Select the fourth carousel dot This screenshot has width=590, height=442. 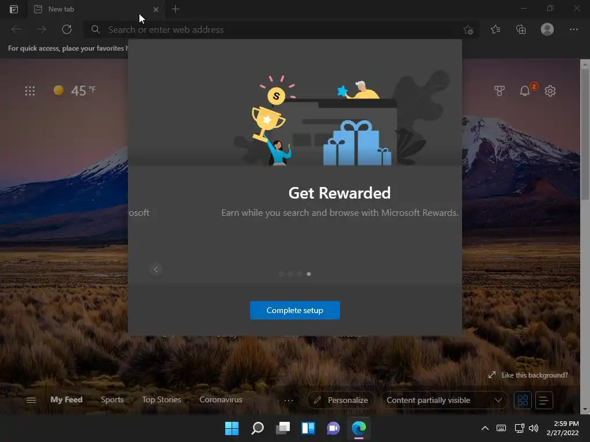309,273
